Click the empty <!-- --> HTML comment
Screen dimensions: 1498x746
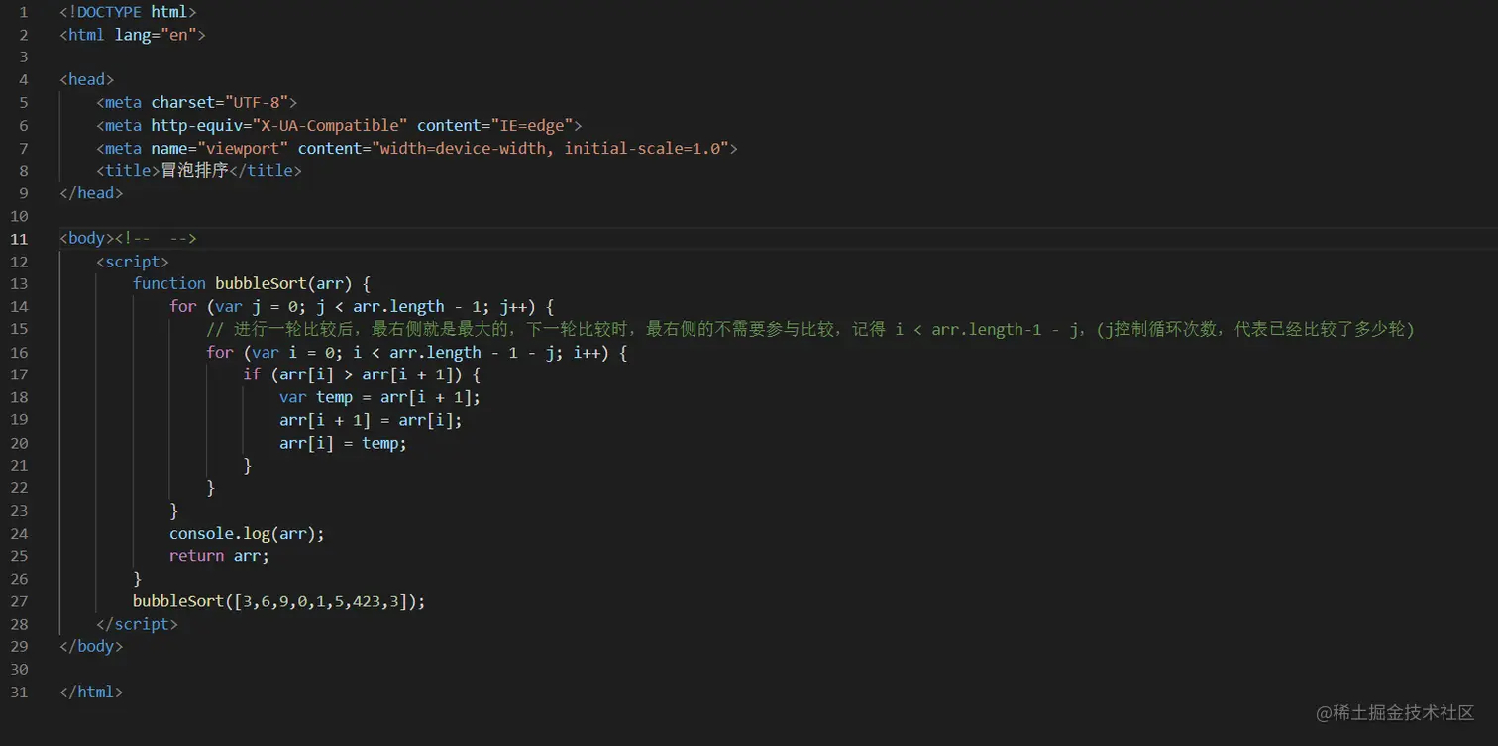pos(156,239)
